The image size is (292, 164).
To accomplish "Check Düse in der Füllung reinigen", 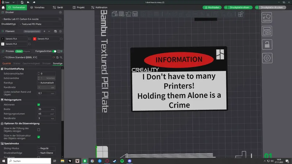I will tap(39, 130).
